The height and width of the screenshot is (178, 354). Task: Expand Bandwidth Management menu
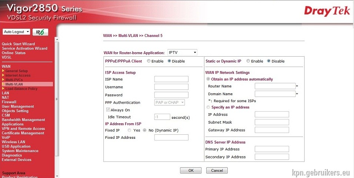pos(23,120)
